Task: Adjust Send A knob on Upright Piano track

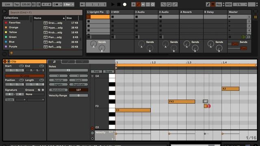Action: [x=93, y=44]
